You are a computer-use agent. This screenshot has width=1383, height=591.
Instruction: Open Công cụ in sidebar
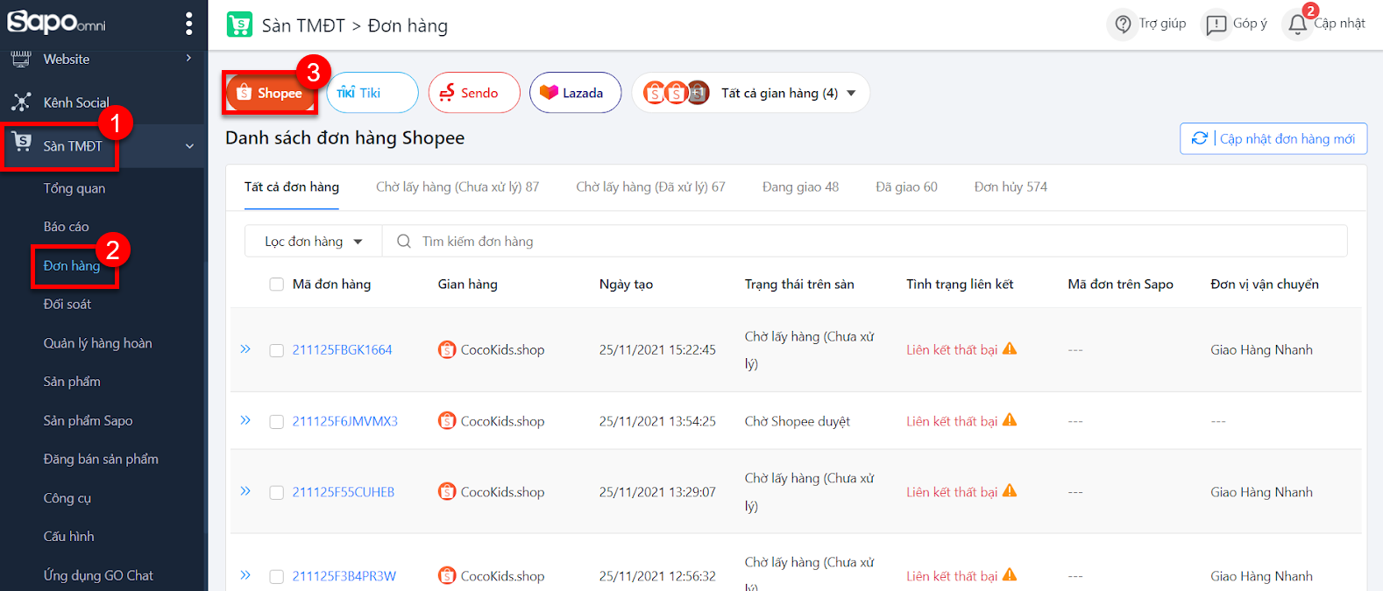pos(67,498)
